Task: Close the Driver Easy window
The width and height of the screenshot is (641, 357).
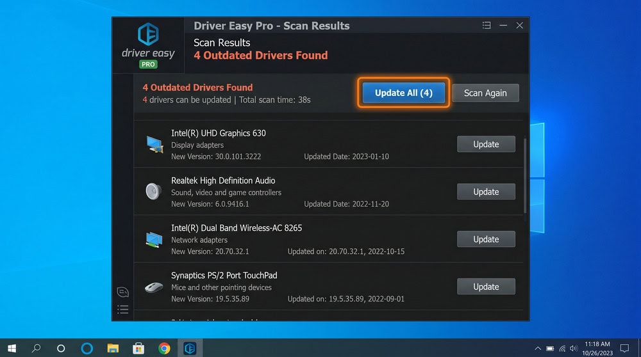Action: click(520, 26)
